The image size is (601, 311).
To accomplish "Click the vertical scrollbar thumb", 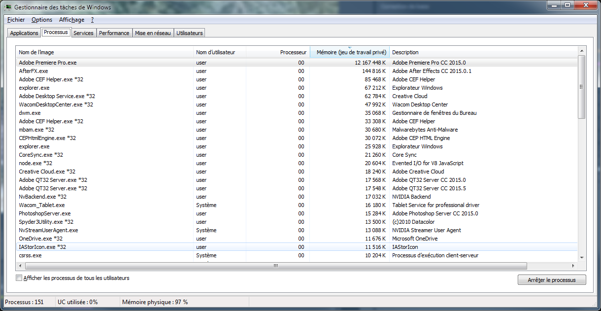I will [x=582, y=87].
